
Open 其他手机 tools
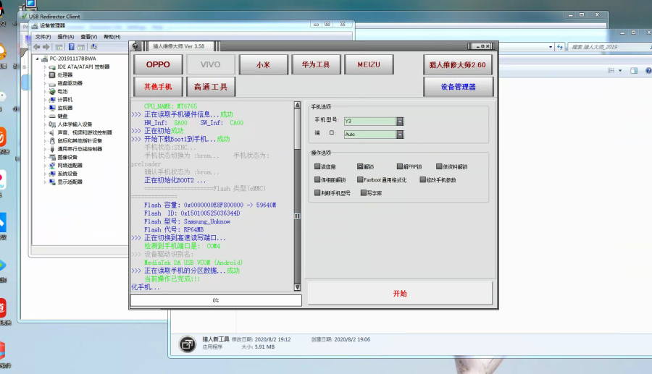[x=158, y=87]
